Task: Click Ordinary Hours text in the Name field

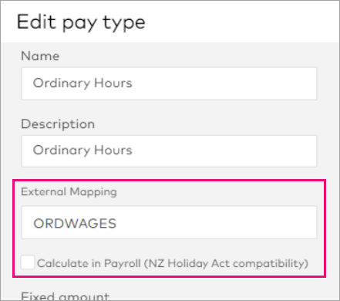Action: (x=82, y=83)
